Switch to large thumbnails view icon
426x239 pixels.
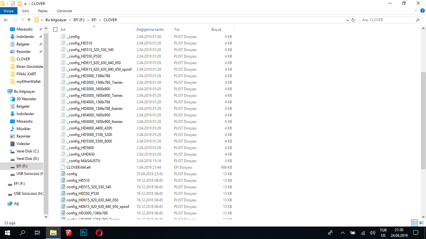(x=421, y=223)
